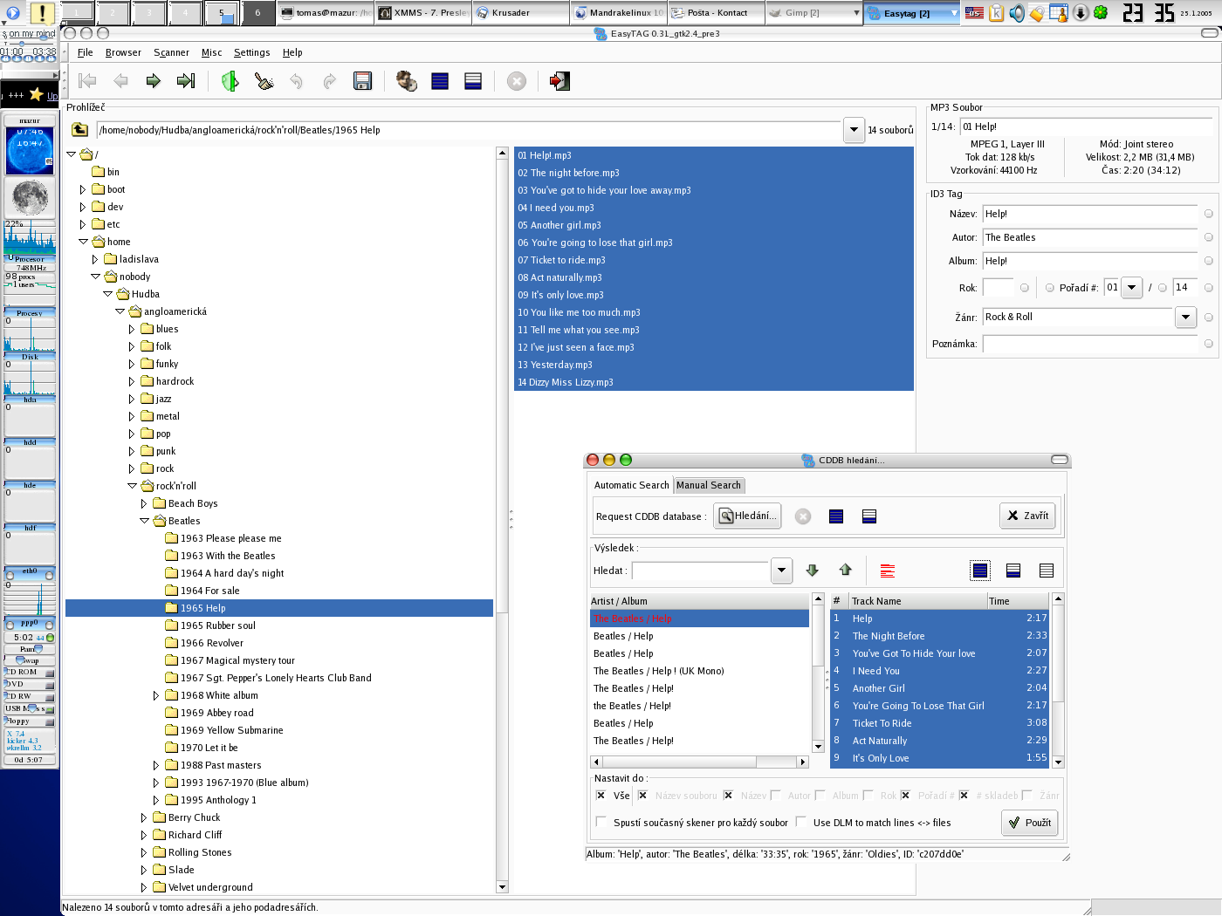This screenshot has width=1222, height=916.
Task: Open the directory path dropdown arrow
Action: coord(854,130)
